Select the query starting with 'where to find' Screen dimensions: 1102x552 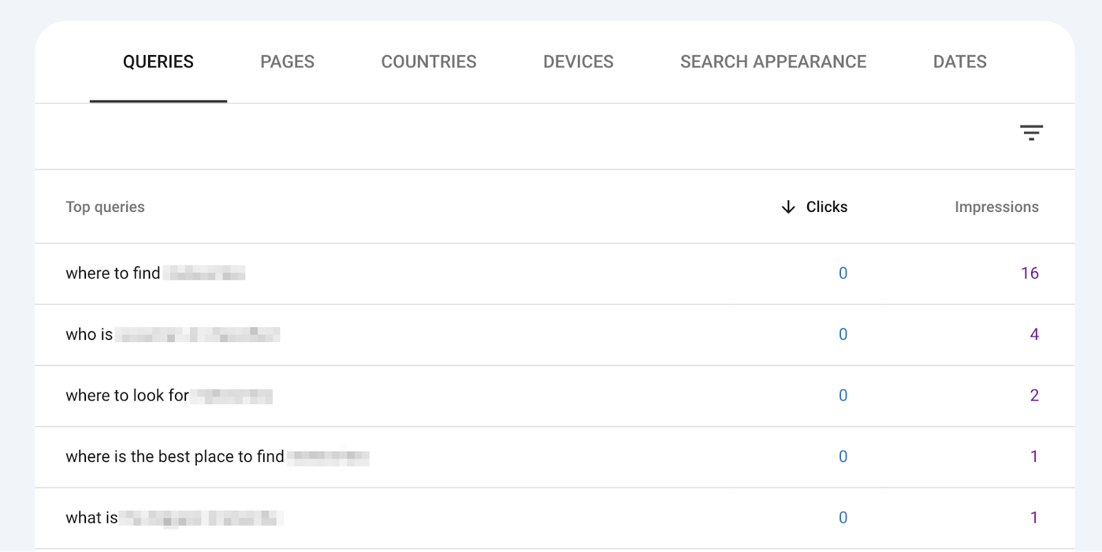pyautogui.click(x=155, y=273)
